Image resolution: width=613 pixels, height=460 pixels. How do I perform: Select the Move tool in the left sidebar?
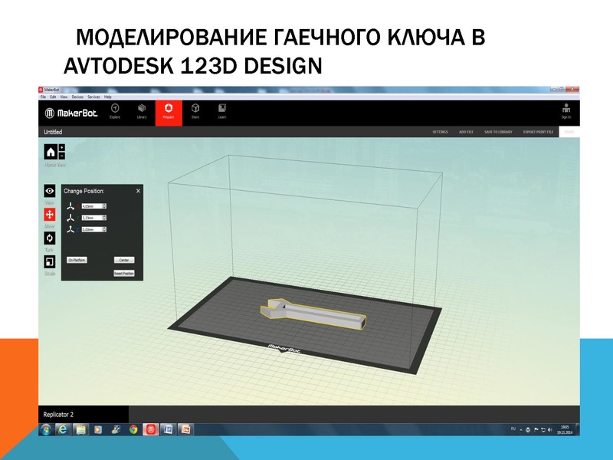click(x=48, y=215)
